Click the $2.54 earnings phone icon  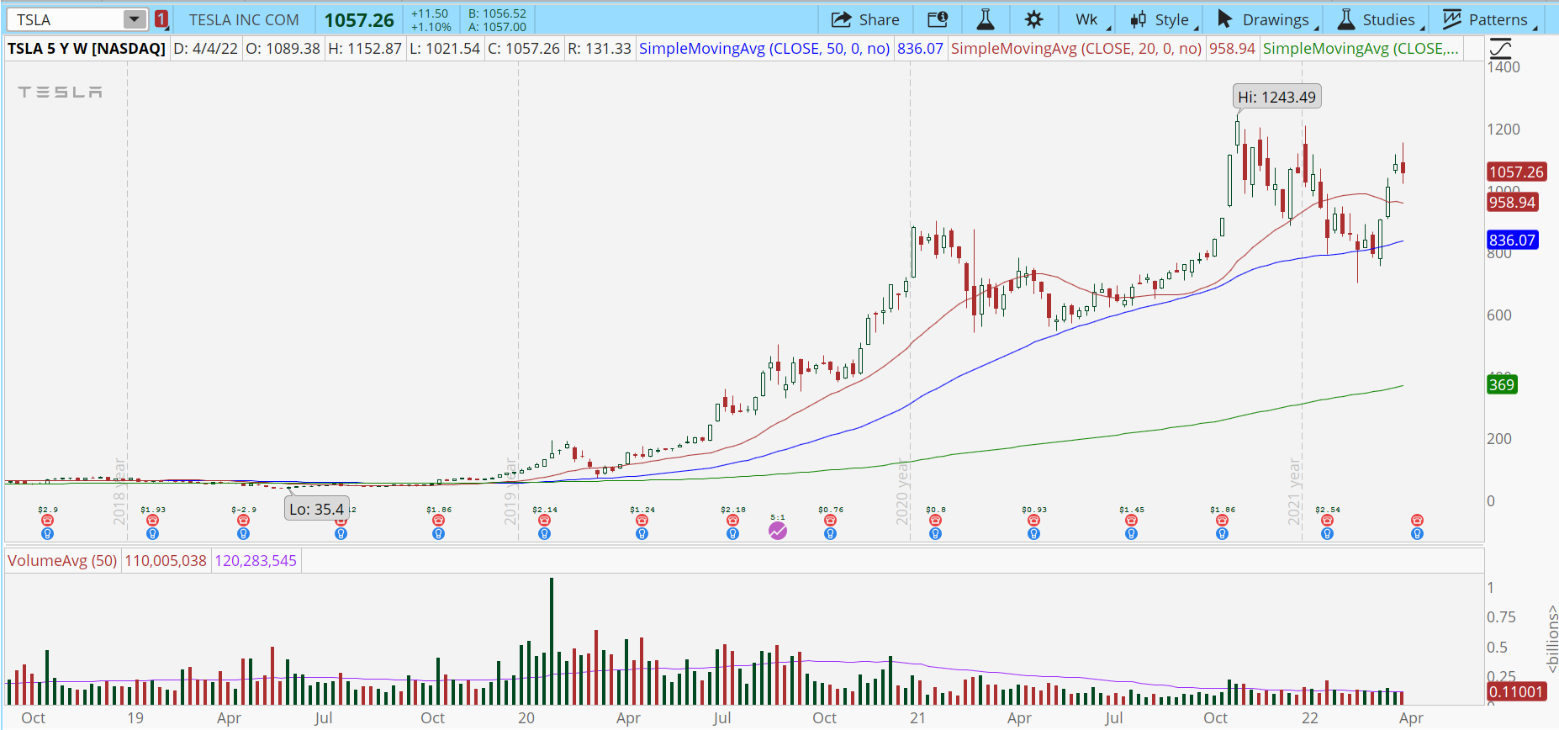(1327, 521)
